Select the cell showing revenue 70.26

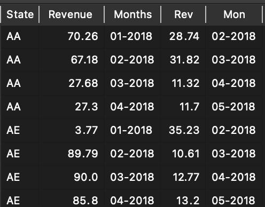[72, 36]
